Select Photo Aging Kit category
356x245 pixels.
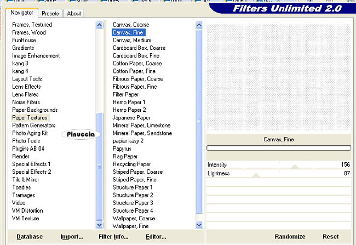click(x=30, y=133)
